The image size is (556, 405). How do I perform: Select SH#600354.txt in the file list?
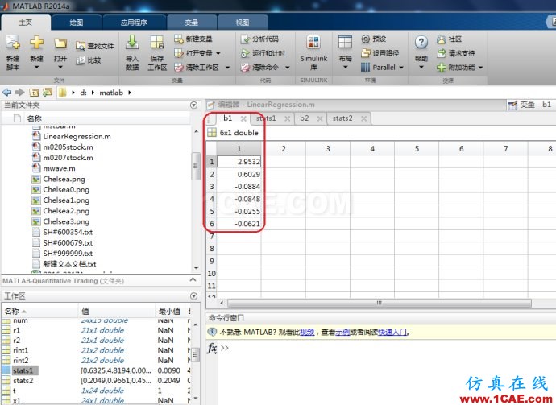[x=68, y=232]
